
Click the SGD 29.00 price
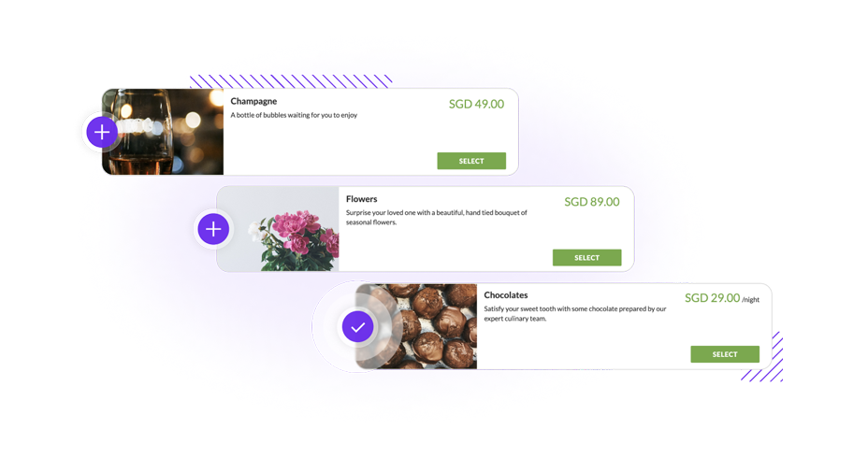[x=712, y=298]
